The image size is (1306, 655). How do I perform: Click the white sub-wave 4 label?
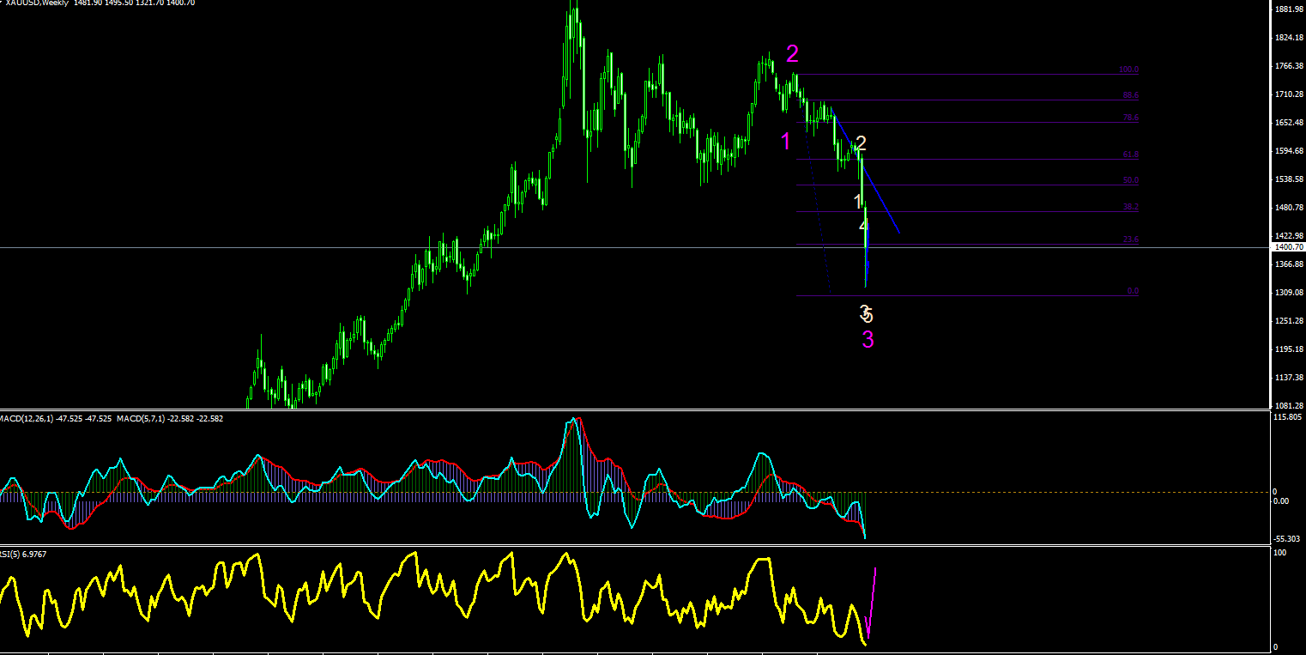point(863,225)
